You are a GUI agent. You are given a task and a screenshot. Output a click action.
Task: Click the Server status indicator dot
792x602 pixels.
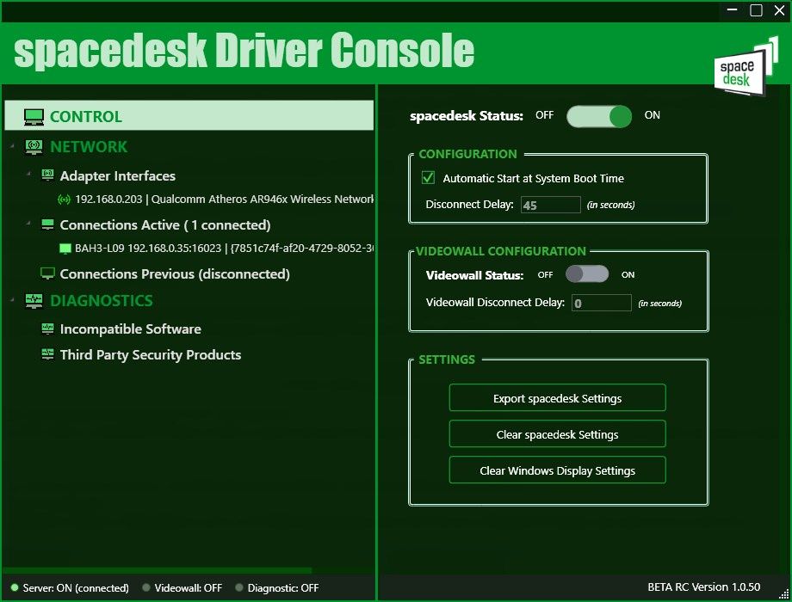click(15, 587)
